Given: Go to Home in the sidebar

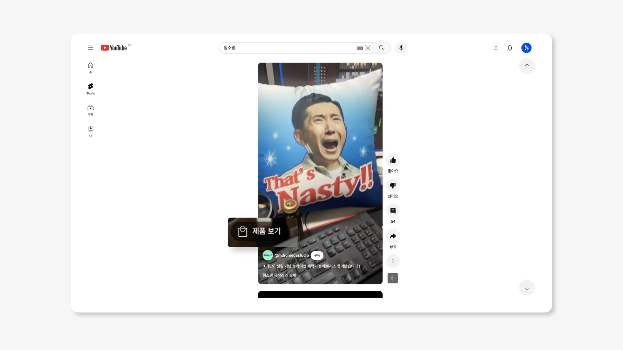Looking at the screenshot, I should pos(90,67).
